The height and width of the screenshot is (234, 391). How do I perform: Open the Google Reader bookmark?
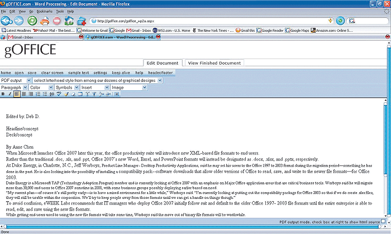270,30
